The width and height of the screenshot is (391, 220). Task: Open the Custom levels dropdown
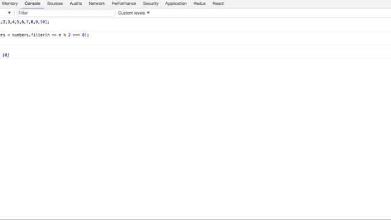[x=134, y=13]
